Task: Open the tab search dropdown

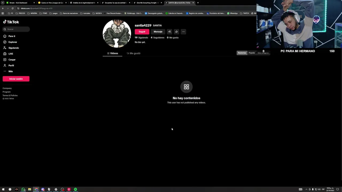Action: coord(2,3)
